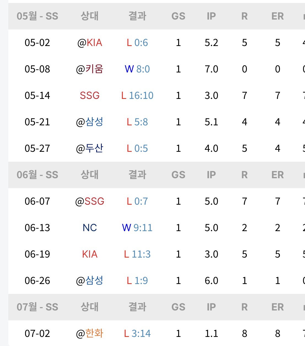View the W 8:0 game result
Viewport: 305px width, 346px height.
[137, 69]
